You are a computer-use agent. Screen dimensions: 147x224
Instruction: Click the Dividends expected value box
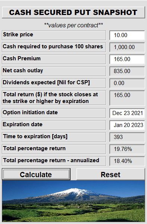click(x=127, y=83)
